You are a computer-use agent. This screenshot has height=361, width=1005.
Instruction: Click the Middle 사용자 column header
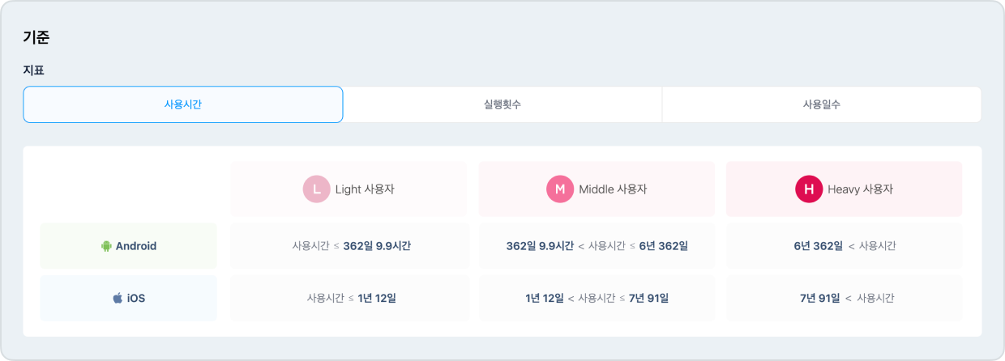click(597, 189)
